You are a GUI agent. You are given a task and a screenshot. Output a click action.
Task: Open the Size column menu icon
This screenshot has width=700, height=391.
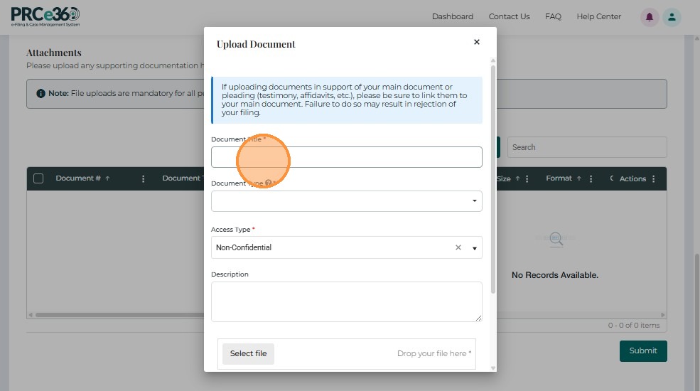527,178
